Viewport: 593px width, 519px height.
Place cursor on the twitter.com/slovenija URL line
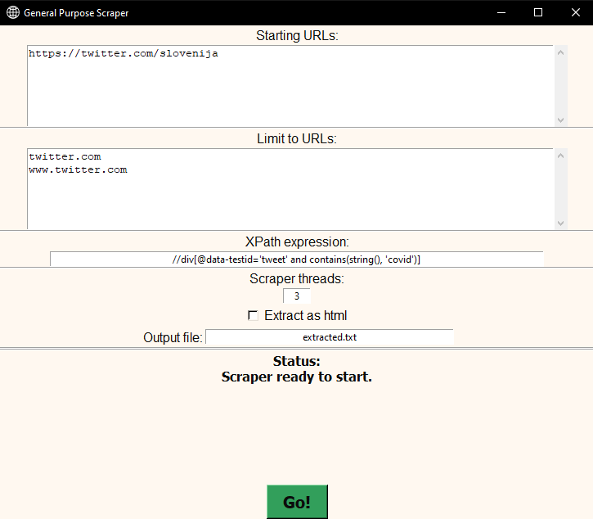pyautogui.click(x=123, y=54)
